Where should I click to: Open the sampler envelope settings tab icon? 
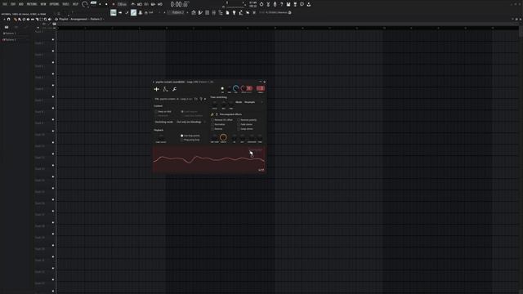pyautogui.click(x=165, y=89)
